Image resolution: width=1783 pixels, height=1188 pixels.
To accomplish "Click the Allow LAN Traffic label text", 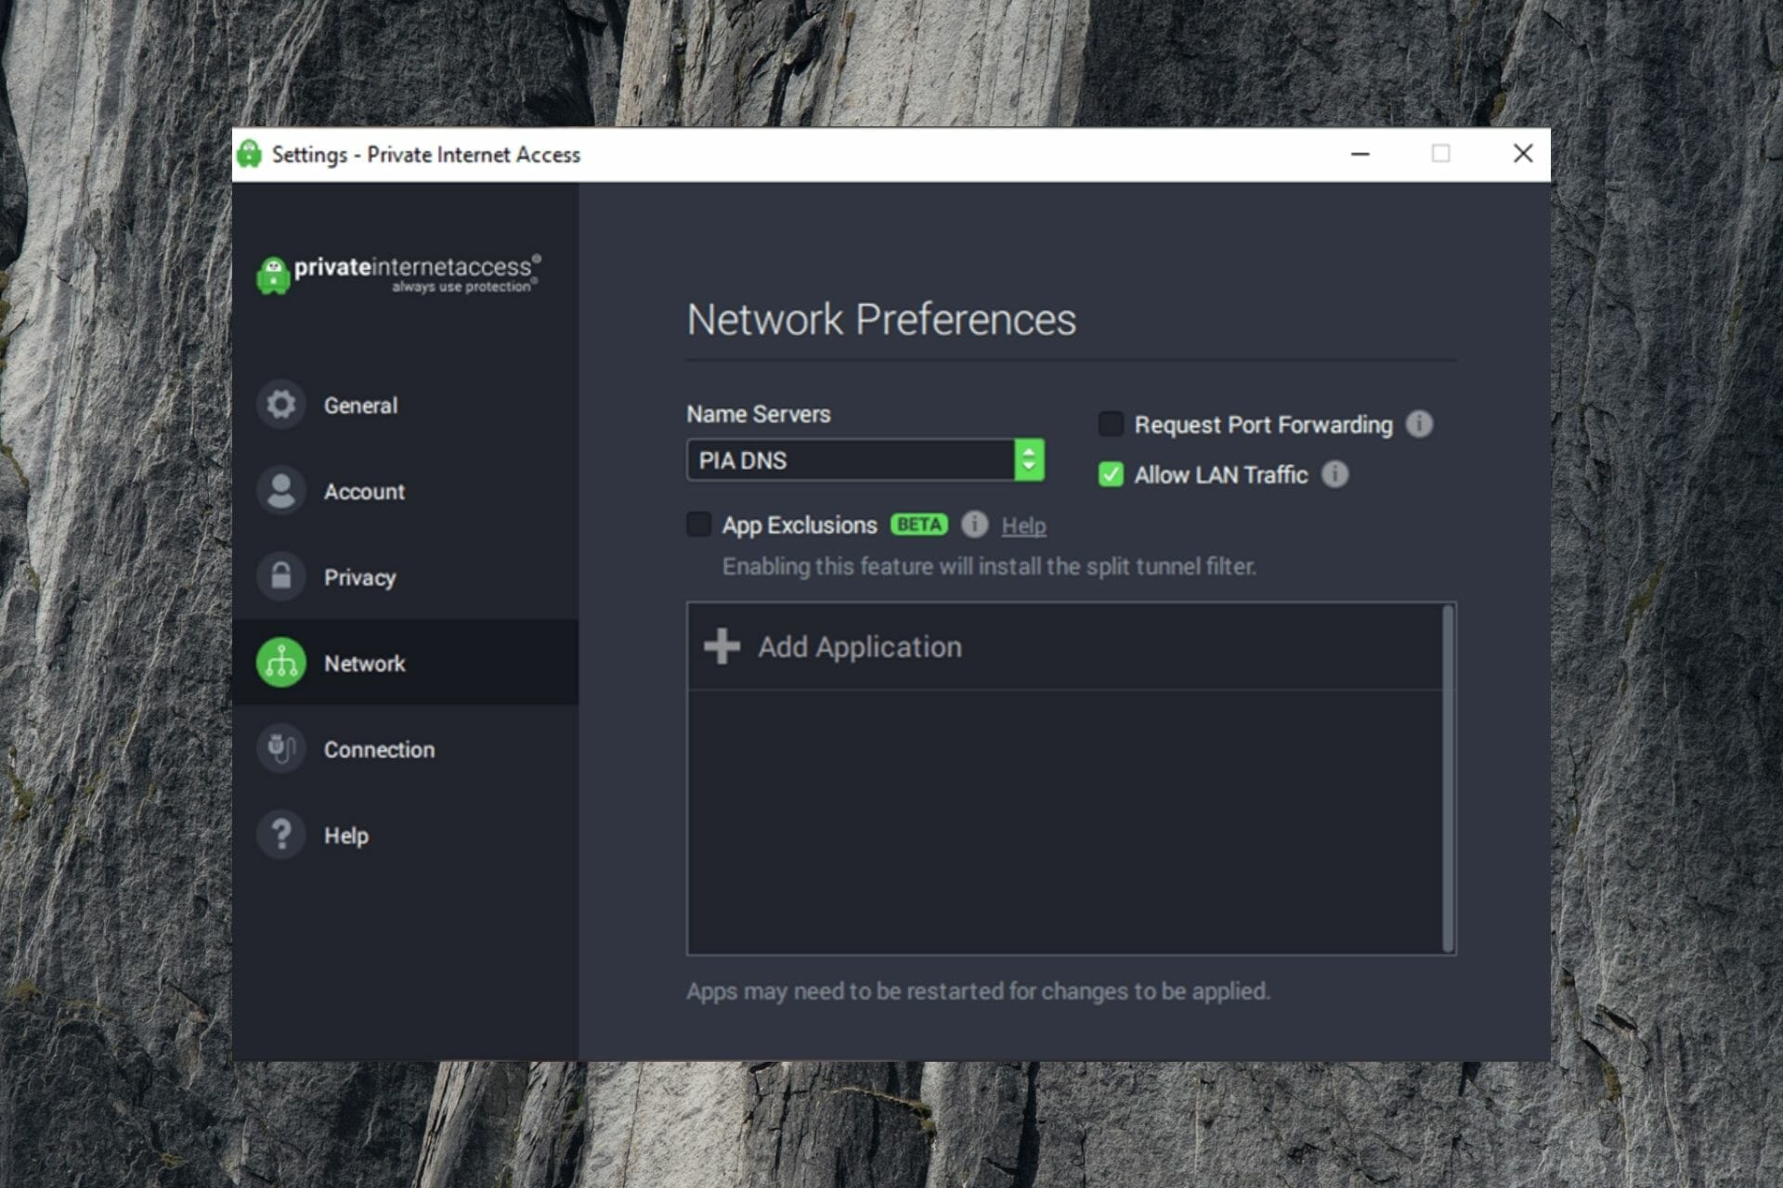I will click(x=1221, y=475).
